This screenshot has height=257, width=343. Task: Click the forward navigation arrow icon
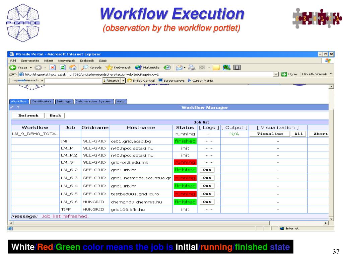coord(38,68)
